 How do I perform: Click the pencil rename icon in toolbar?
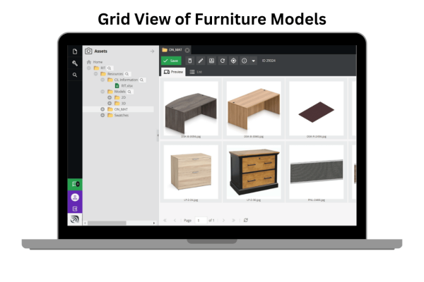(200, 61)
